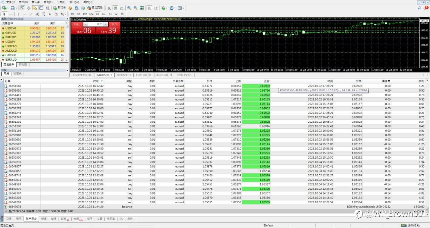Select the trendline drawing tool
Viewport: 430px width, 228px height.
[31, 14]
